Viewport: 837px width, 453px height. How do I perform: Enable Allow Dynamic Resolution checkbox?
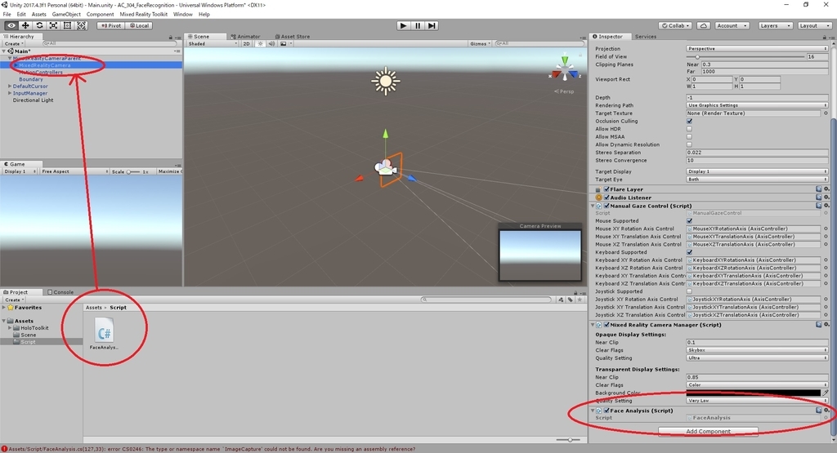click(689, 144)
